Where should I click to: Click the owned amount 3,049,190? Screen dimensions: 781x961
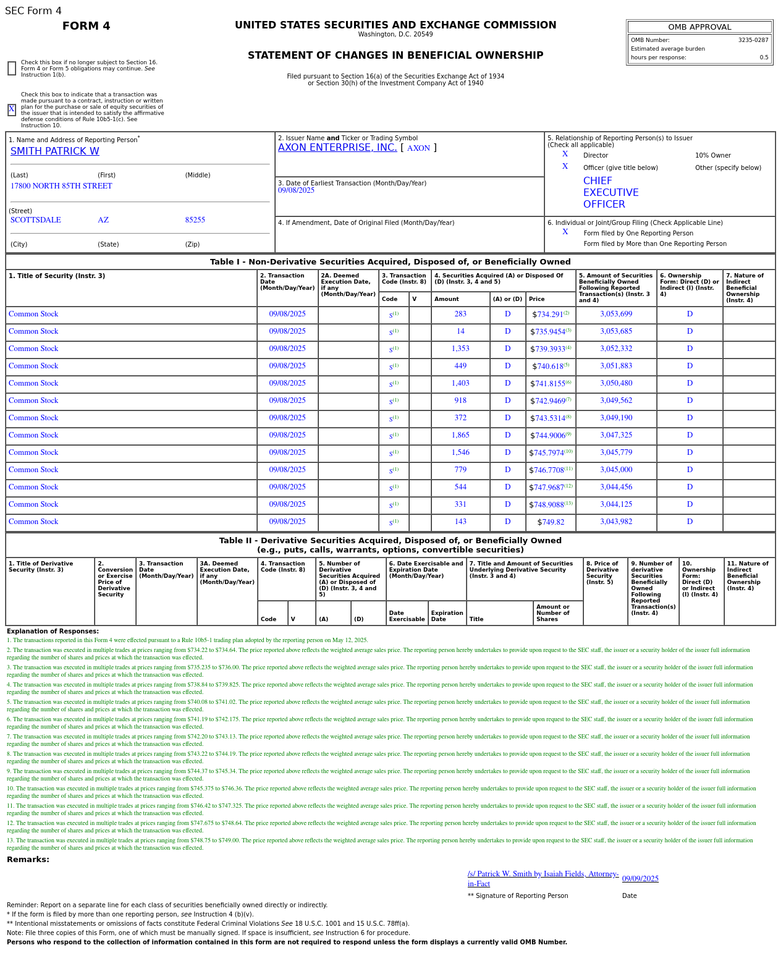(616, 418)
